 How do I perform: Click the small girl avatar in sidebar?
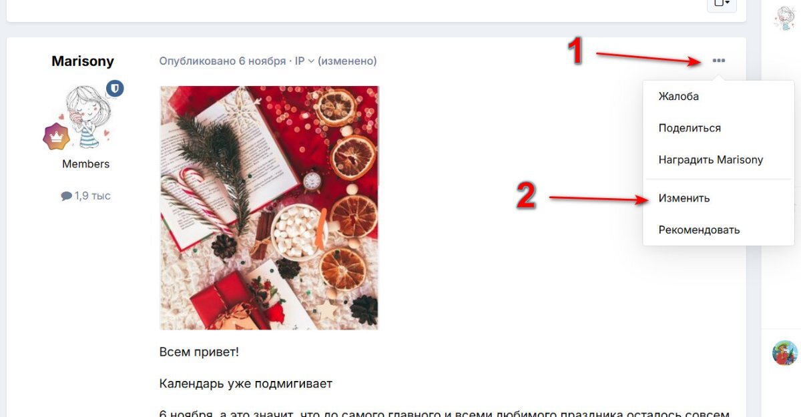point(784,18)
